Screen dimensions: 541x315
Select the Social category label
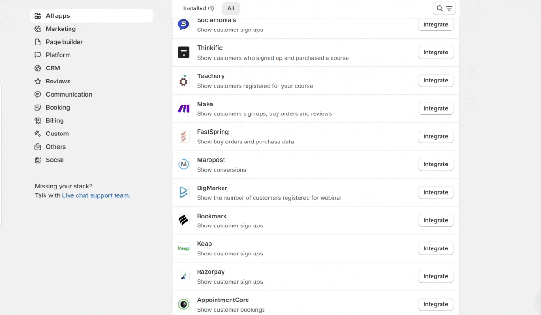55,160
